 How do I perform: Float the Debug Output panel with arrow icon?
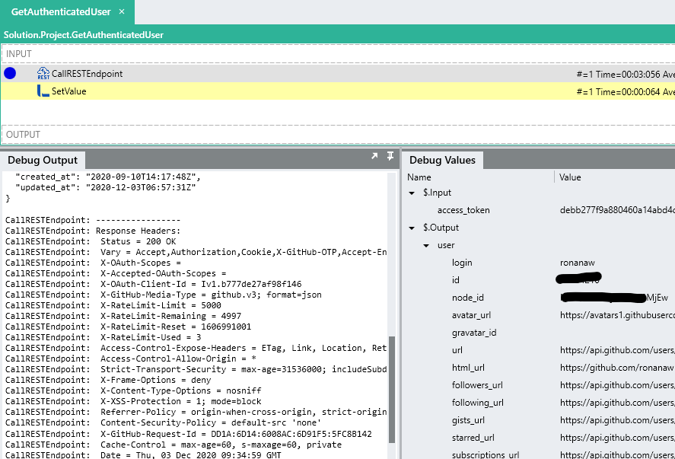tap(374, 156)
